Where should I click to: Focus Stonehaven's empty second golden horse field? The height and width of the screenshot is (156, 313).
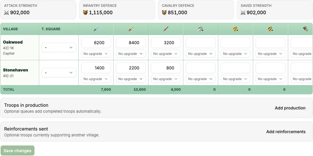(271, 68)
